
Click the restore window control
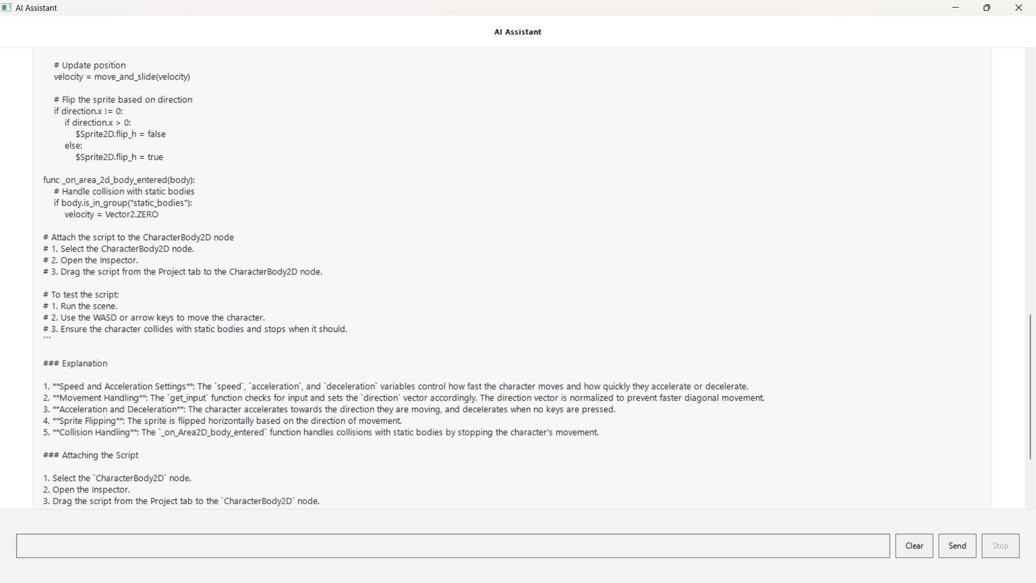987,8
